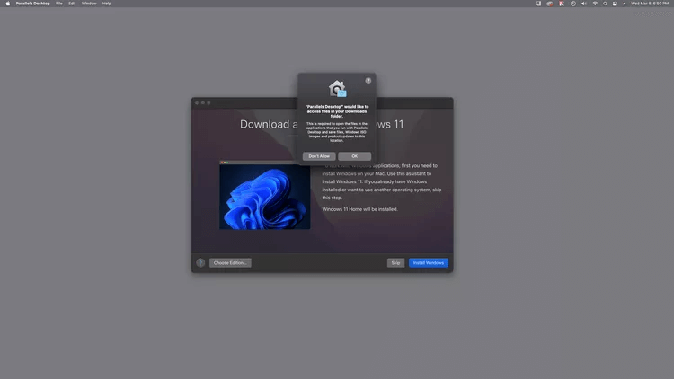This screenshot has height=379, width=674.
Task: Click the Spotlight search icon in menu bar
Action: coord(605,4)
